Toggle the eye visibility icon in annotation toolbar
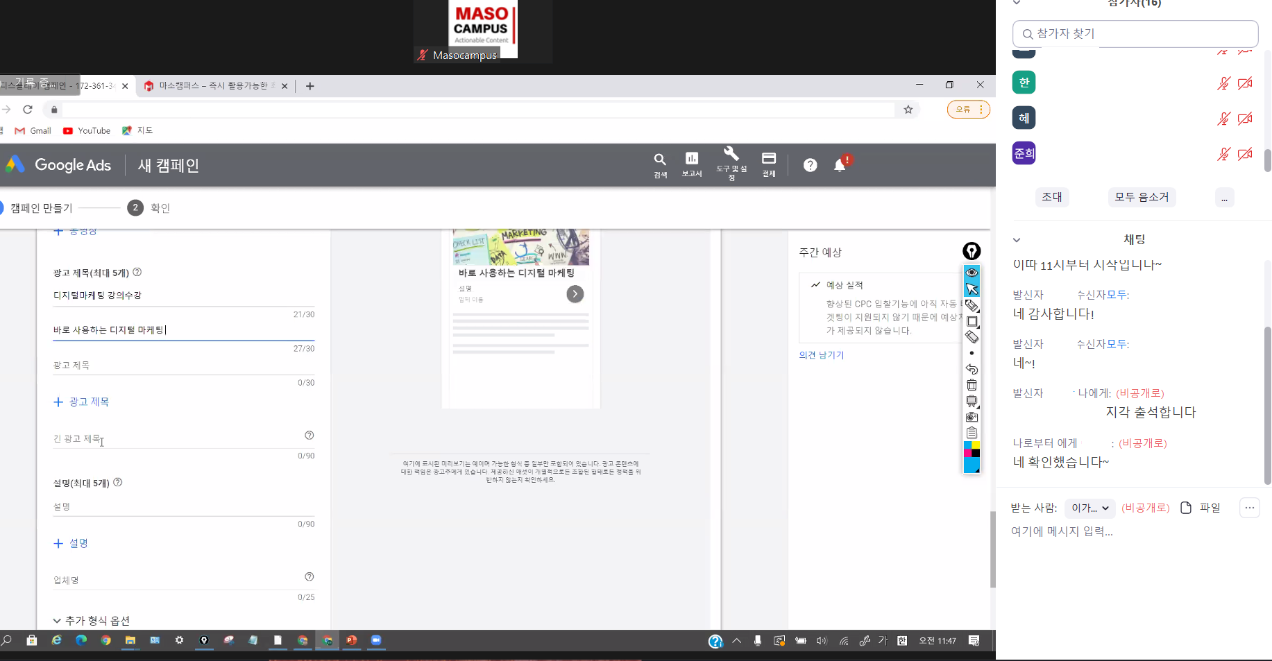This screenshot has width=1272, height=661. (972, 273)
